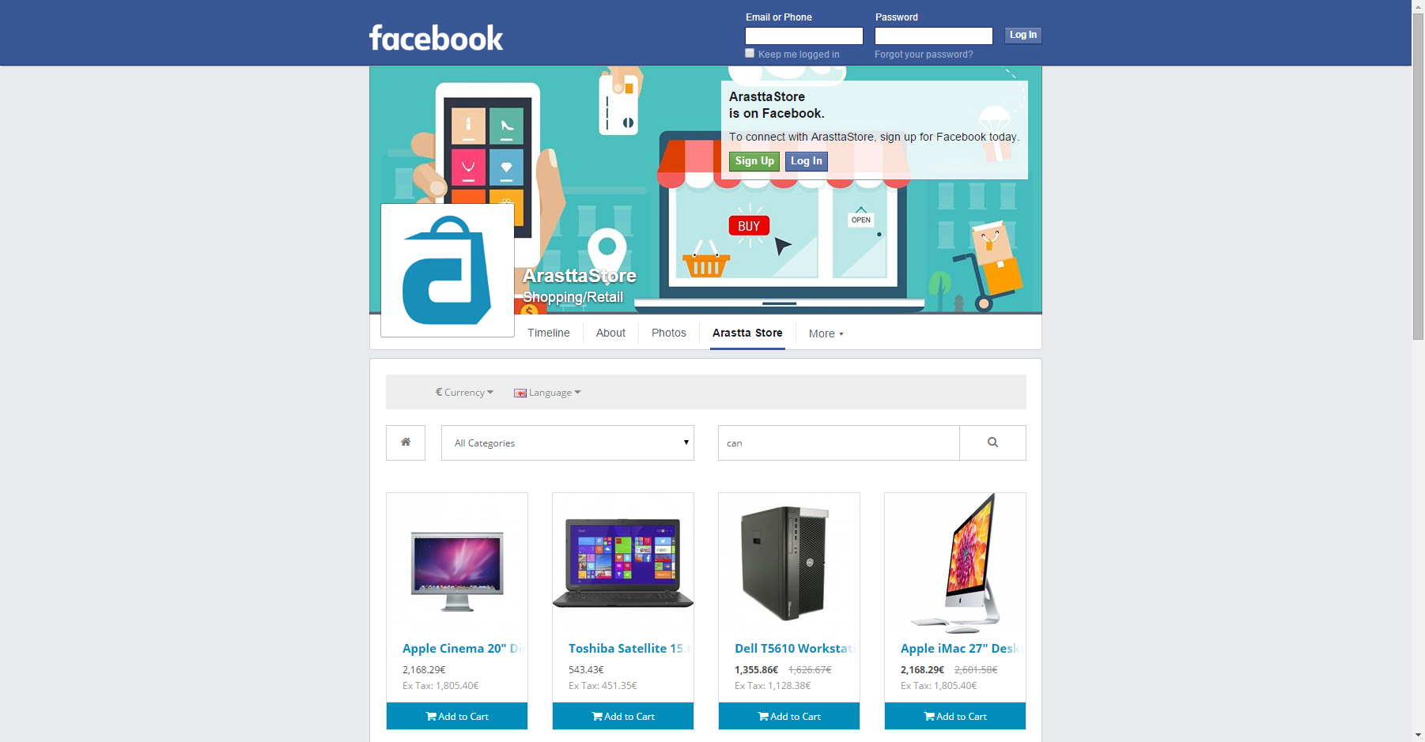Click cart icon on Apple Cinema item
The image size is (1425, 742).
pos(431,717)
